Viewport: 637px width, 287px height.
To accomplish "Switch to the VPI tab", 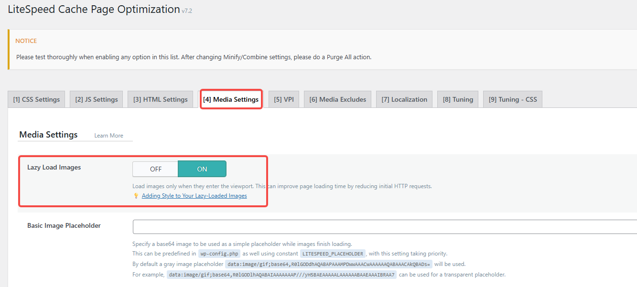I will [x=283, y=99].
